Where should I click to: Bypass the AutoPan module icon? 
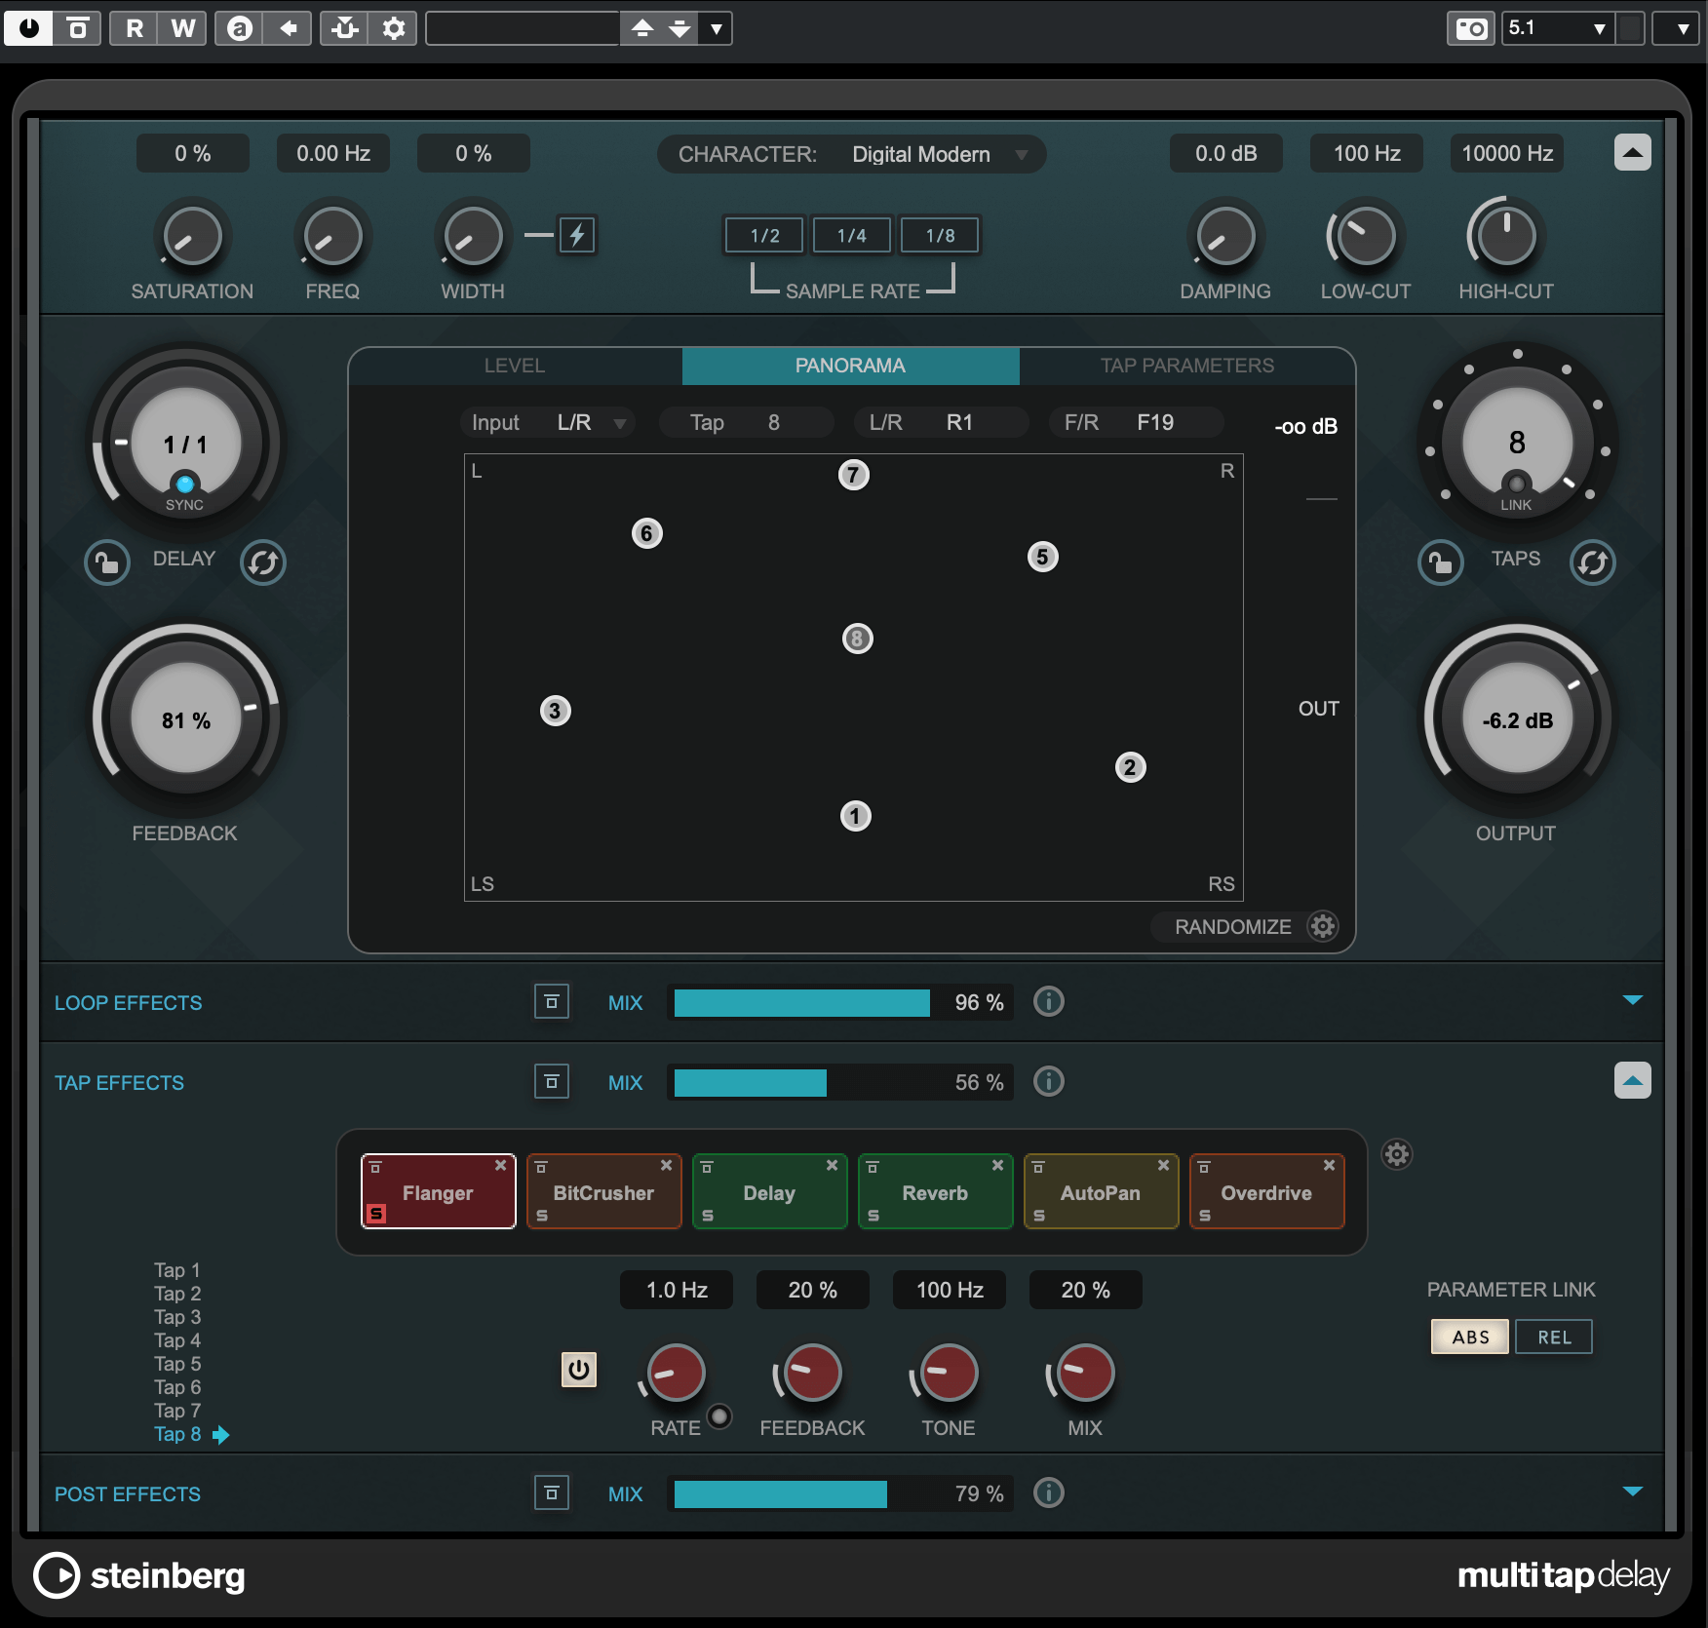[x=1038, y=1167]
